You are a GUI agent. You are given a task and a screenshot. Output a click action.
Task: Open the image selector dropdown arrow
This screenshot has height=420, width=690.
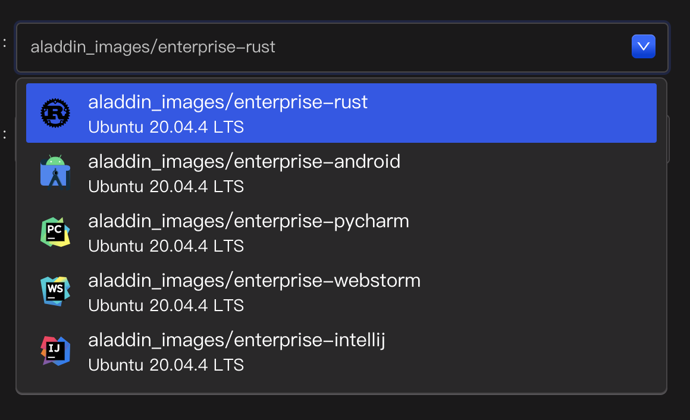coord(643,46)
